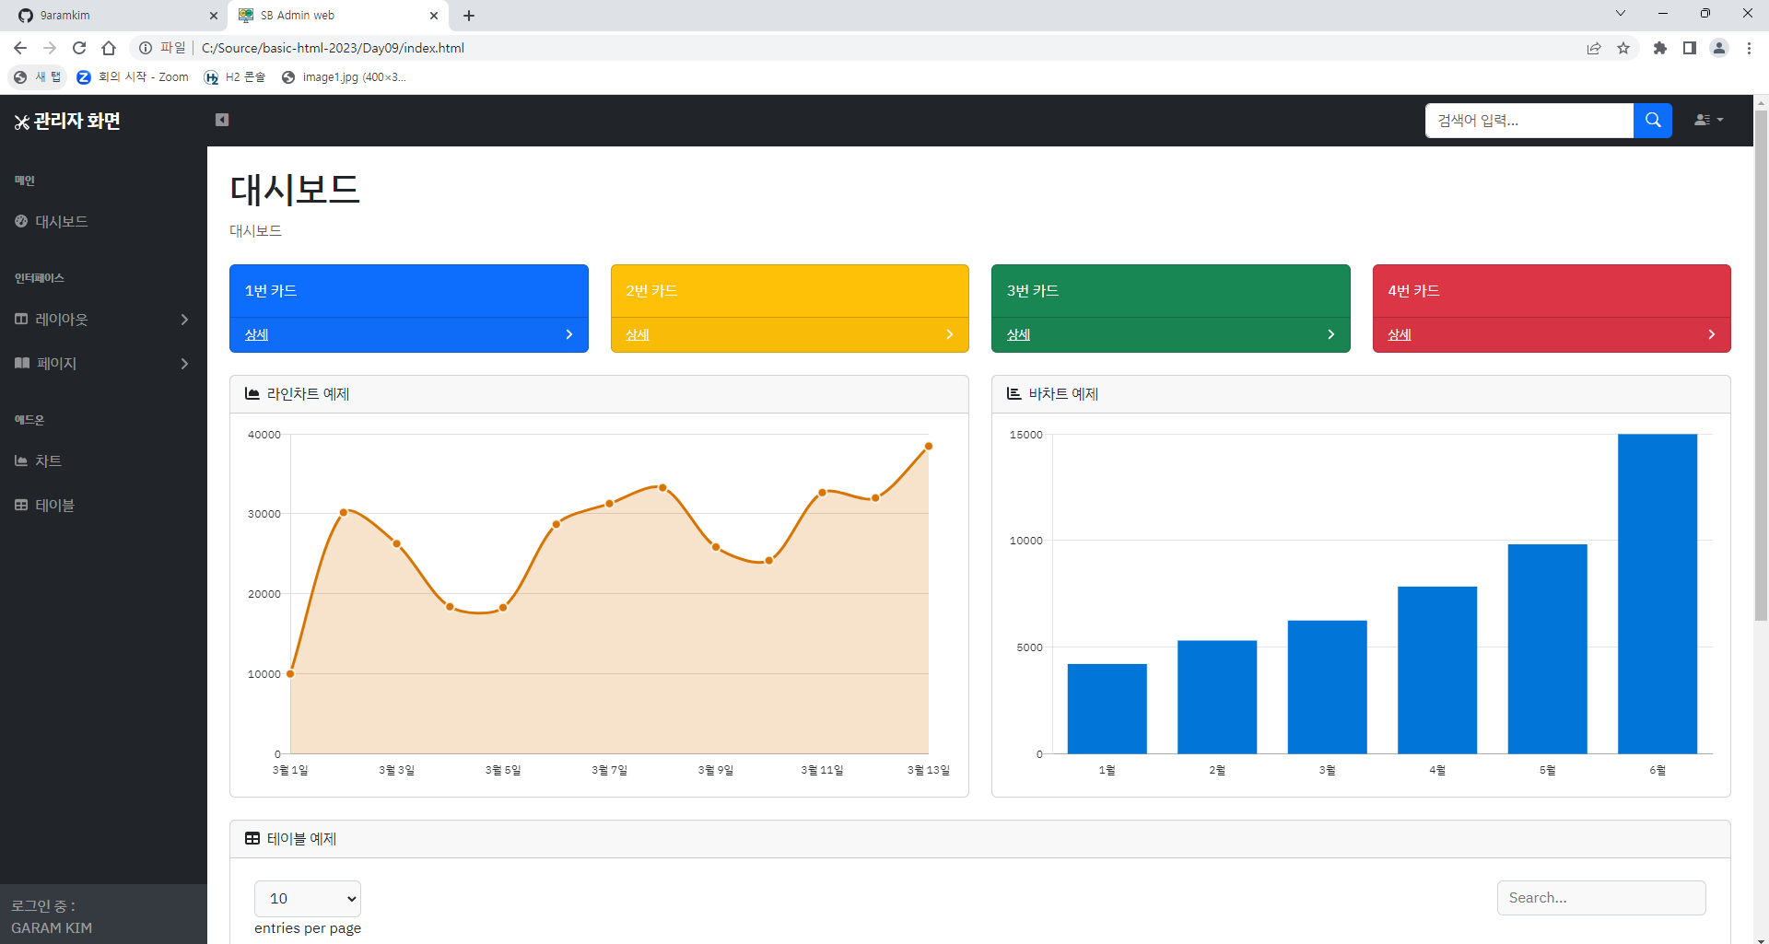Click the arrow chevron on 3번 카드

click(1331, 334)
